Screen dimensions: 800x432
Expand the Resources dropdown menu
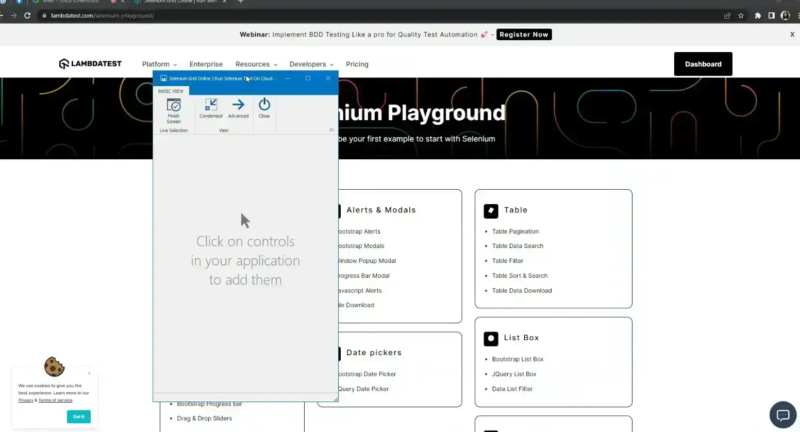256,64
